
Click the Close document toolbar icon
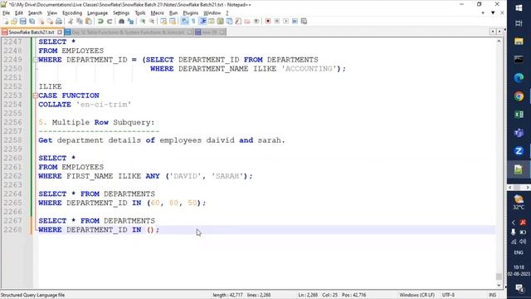point(41,22)
